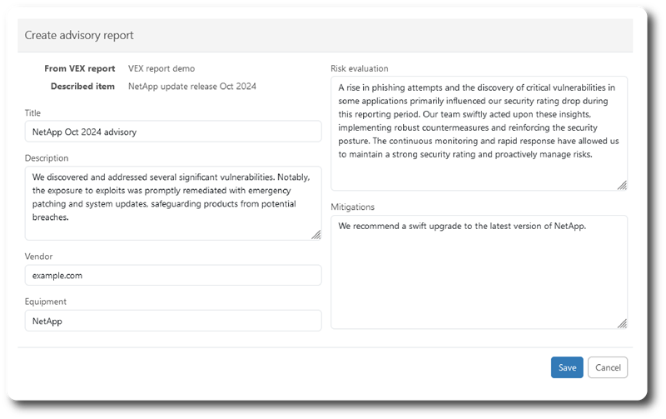
Task: Click the Equipment label
Action: coord(46,302)
